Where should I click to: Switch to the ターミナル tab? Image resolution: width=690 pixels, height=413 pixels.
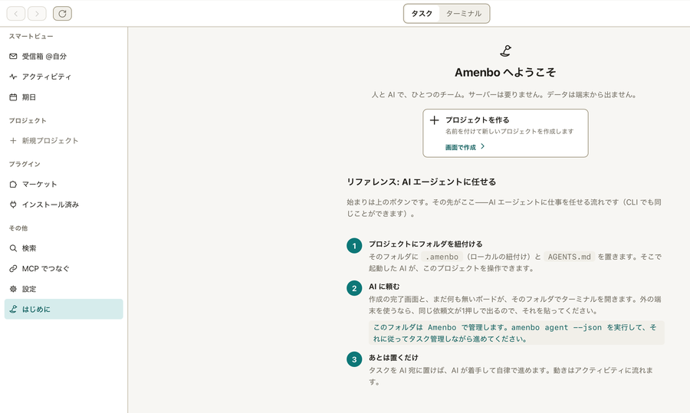tap(463, 14)
